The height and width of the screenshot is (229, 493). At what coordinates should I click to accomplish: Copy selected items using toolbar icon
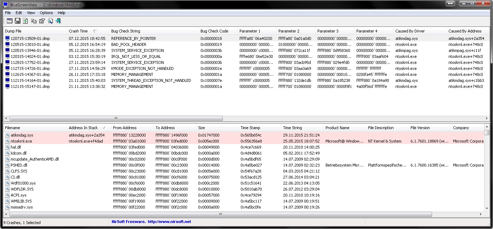point(34,21)
